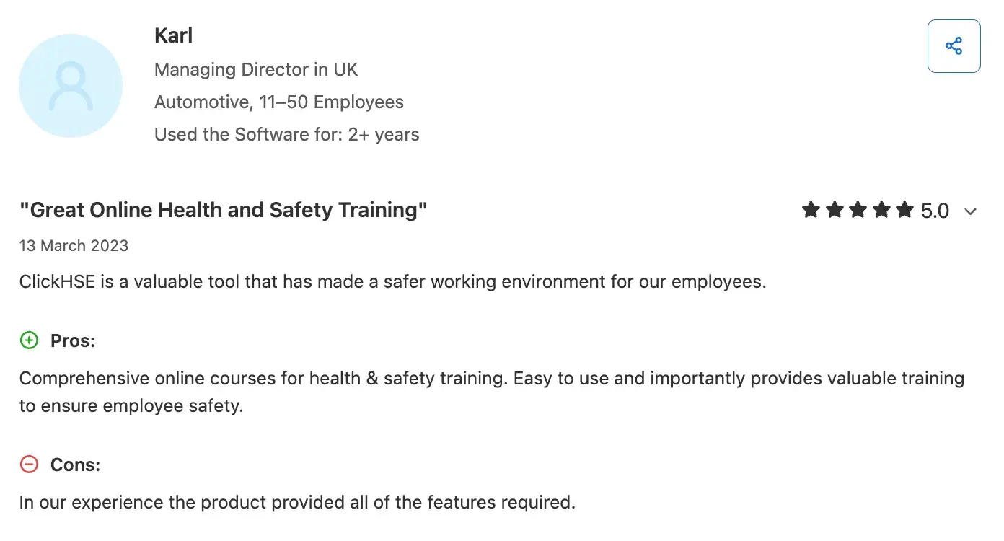1004x541 pixels.
Task: Click the fifth star next to 5.0
Action: (904, 211)
